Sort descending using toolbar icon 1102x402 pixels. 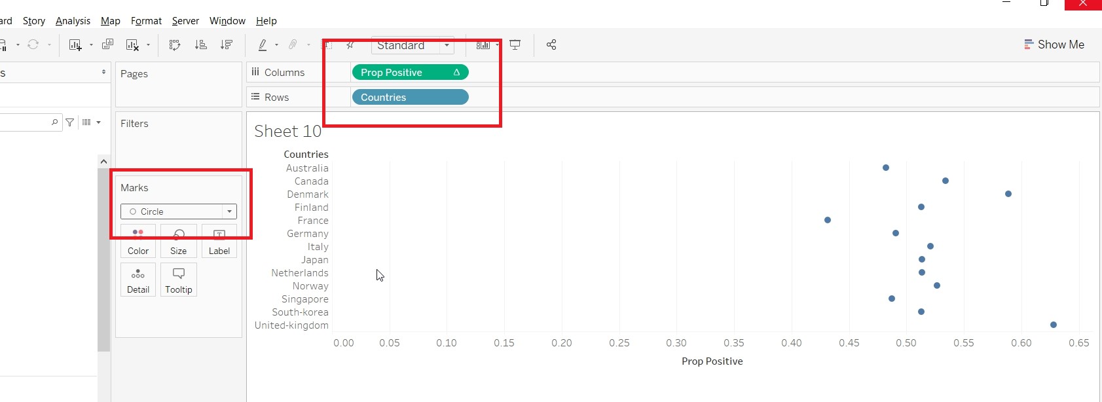click(227, 45)
